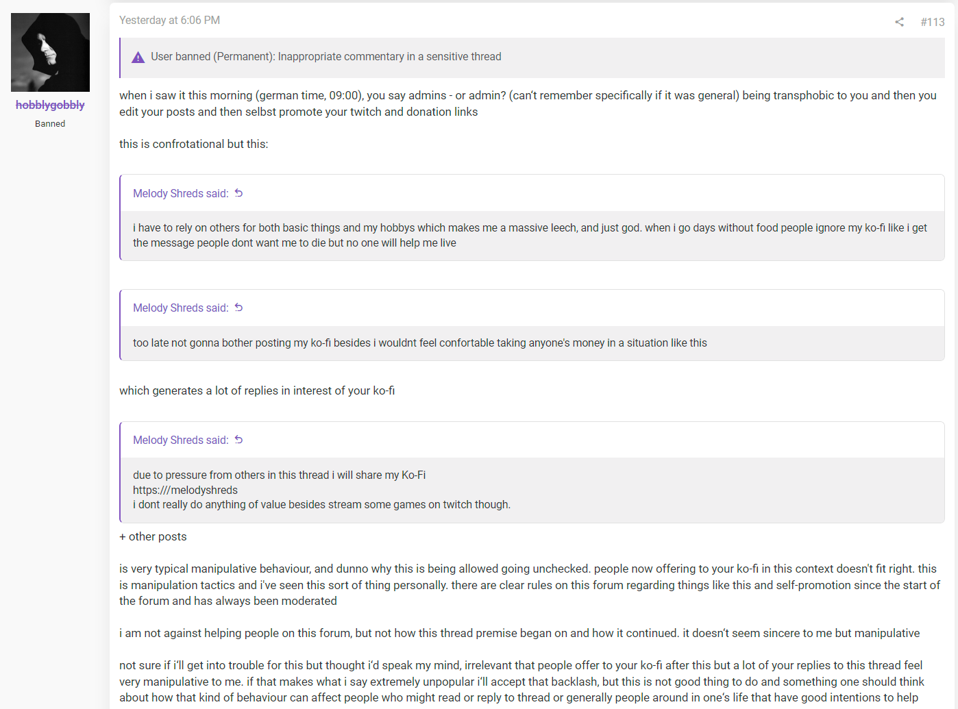Click 'Melody Shreds said:' above the 'too late' quote

[181, 308]
